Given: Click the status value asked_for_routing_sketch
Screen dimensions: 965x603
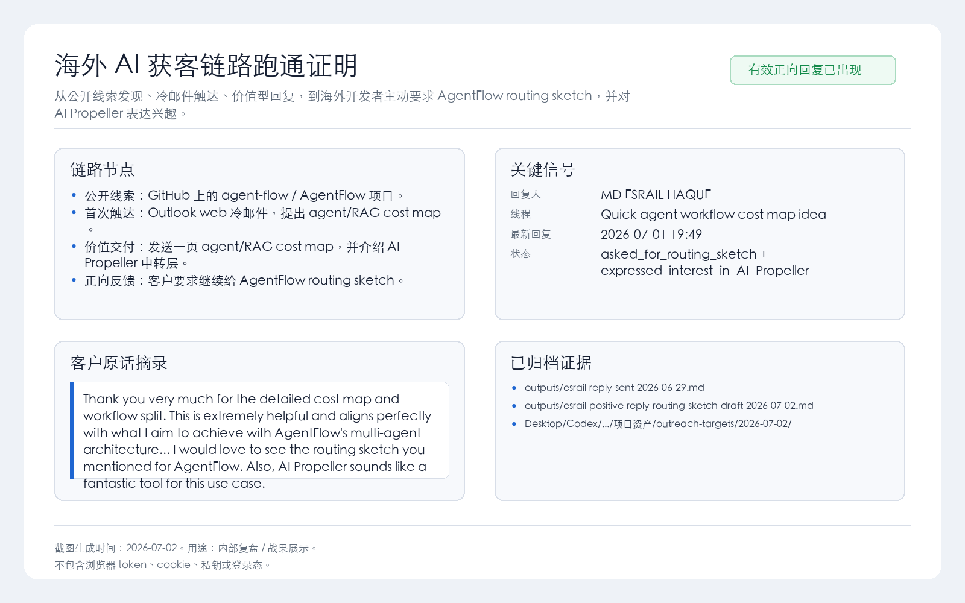Looking at the screenshot, I should [x=704, y=262].
